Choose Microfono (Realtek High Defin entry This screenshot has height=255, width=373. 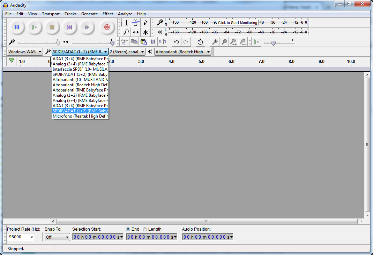pyautogui.click(x=80, y=116)
